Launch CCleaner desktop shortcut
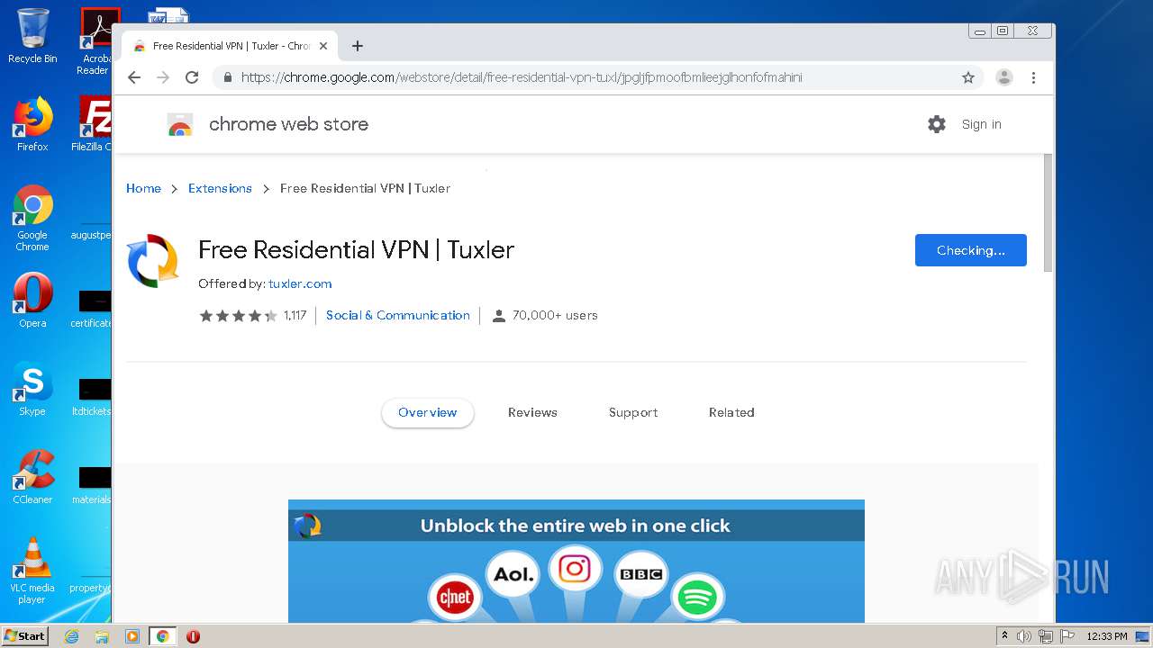The width and height of the screenshot is (1153, 648). tap(32, 477)
